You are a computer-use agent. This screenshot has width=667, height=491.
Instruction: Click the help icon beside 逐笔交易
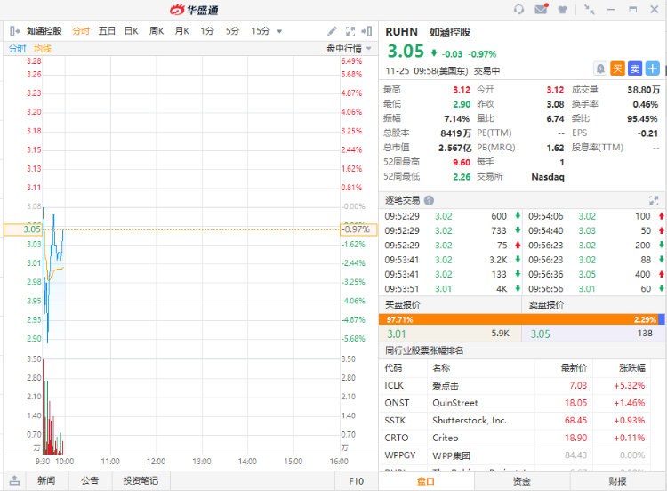[429, 201]
